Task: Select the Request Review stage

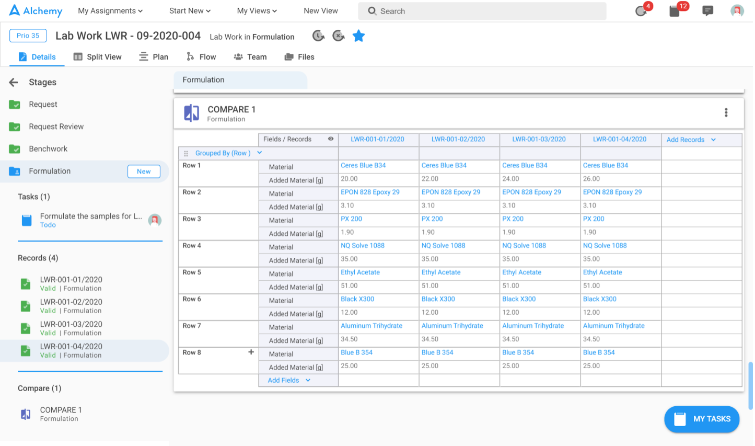Action: (x=56, y=127)
